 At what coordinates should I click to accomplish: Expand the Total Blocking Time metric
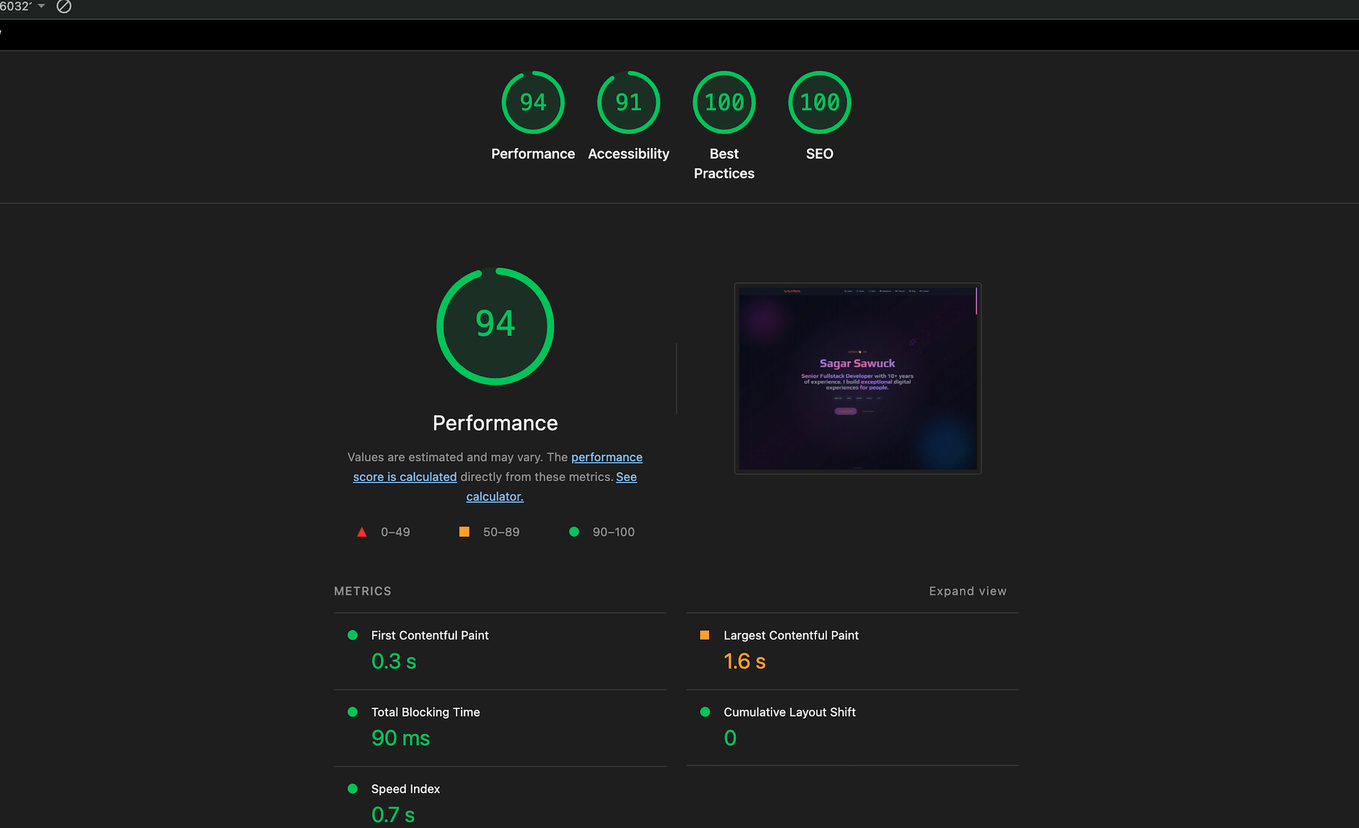[425, 712]
